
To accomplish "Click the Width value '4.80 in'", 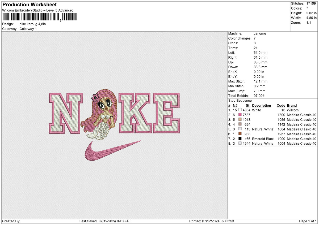I will [311, 18].
